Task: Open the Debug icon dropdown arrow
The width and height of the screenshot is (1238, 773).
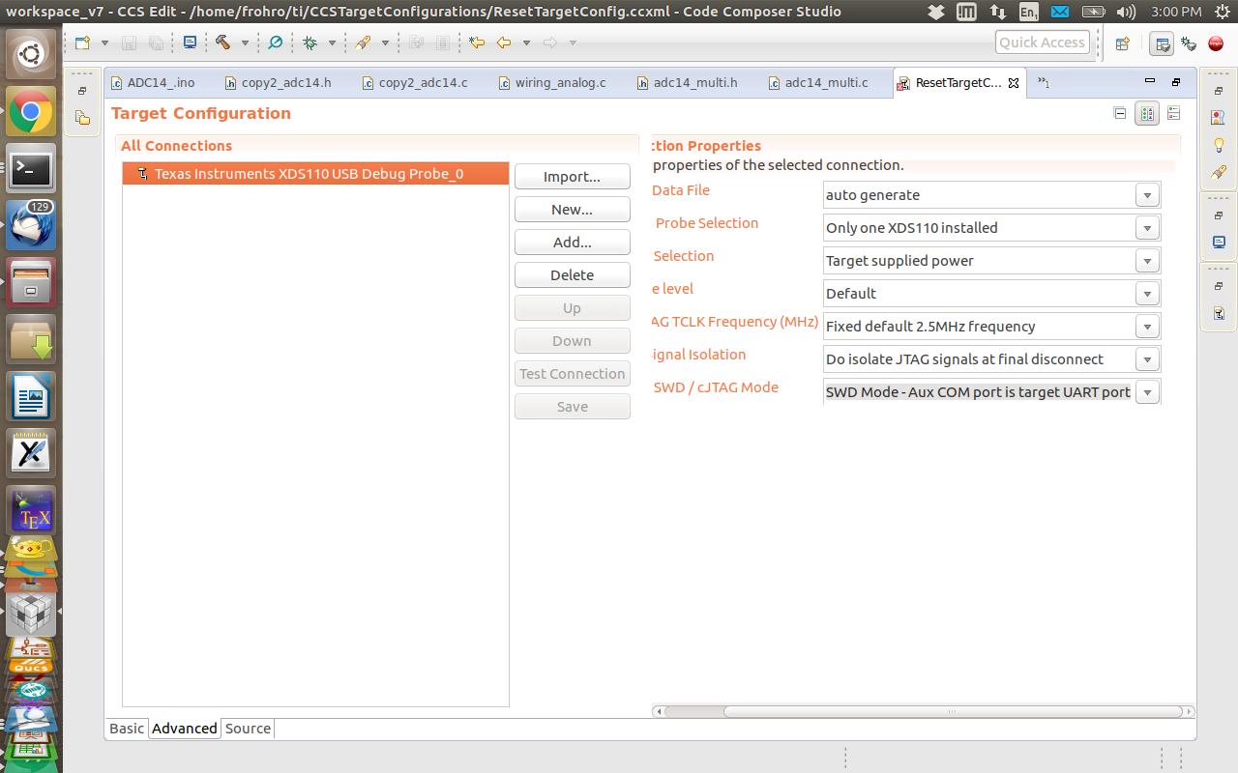Action: click(x=332, y=43)
